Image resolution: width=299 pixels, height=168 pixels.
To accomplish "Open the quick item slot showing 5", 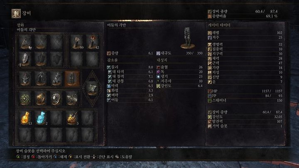I will (72, 118).
